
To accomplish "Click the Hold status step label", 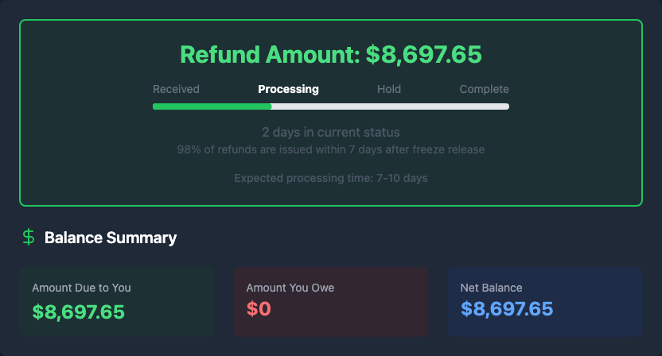I will coord(389,89).
